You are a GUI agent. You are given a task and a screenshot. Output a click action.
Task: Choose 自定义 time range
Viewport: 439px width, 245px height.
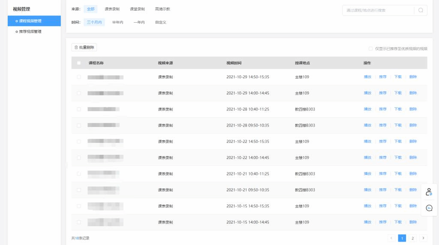tap(161, 22)
